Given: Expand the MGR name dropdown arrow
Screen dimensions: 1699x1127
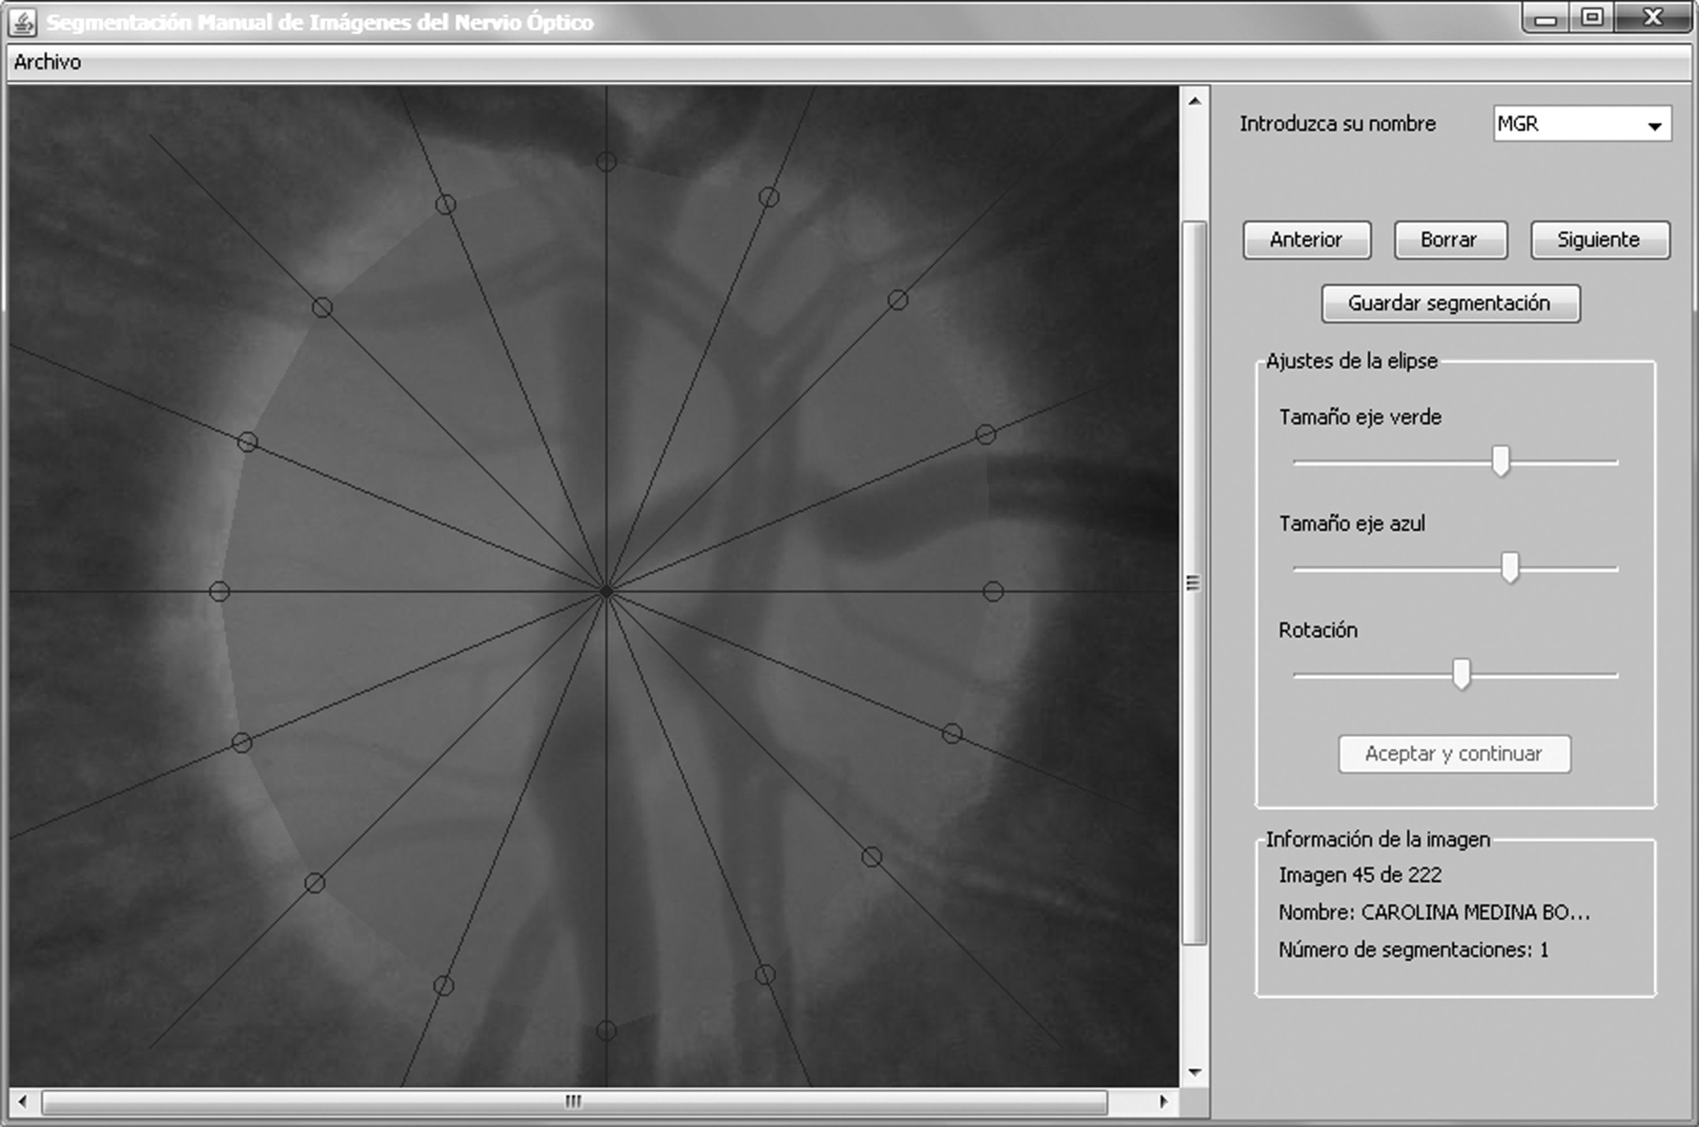Looking at the screenshot, I should click(x=1654, y=126).
